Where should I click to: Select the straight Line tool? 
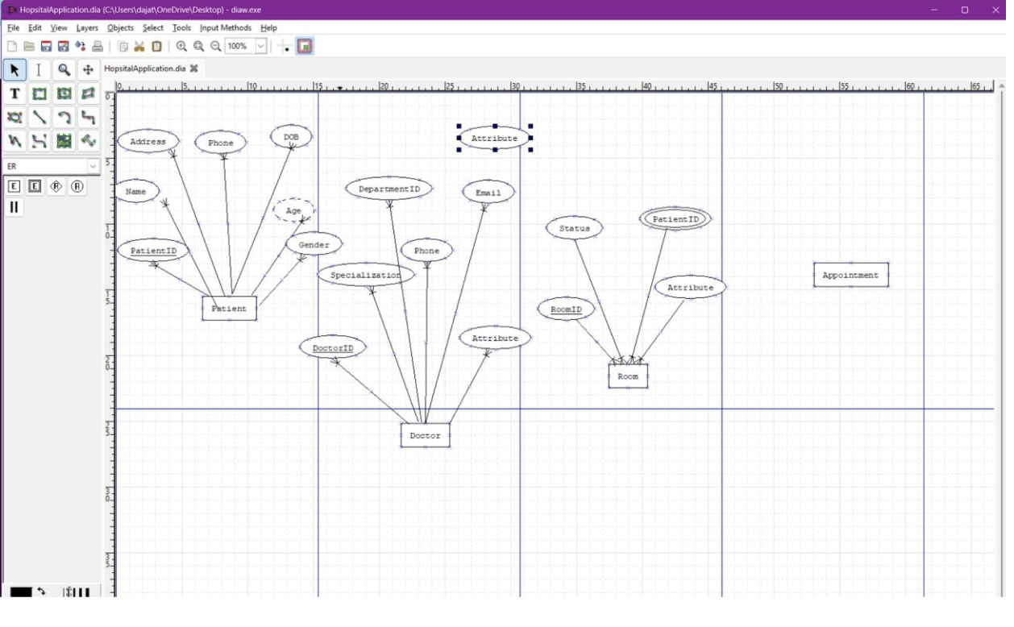(x=39, y=117)
